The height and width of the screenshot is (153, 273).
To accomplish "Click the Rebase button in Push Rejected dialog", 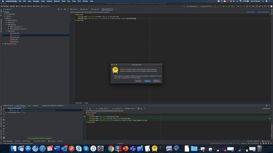I will tap(157, 81).
